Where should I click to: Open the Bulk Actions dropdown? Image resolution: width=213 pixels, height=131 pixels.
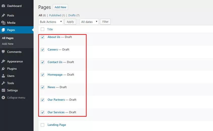[x=51, y=22]
